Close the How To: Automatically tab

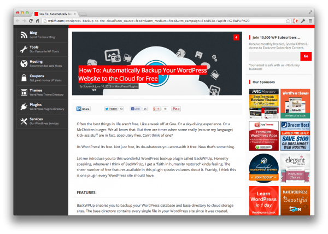click(x=75, y=14)
